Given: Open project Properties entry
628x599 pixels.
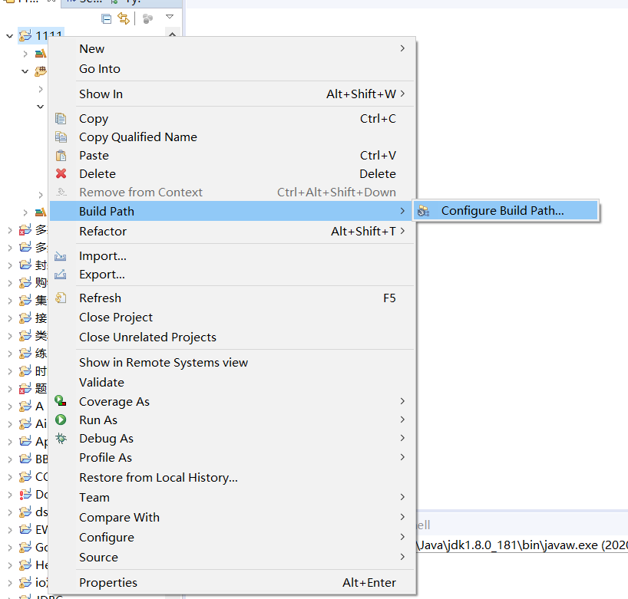Looking at the screenshot, I should [x=233, y=583].
